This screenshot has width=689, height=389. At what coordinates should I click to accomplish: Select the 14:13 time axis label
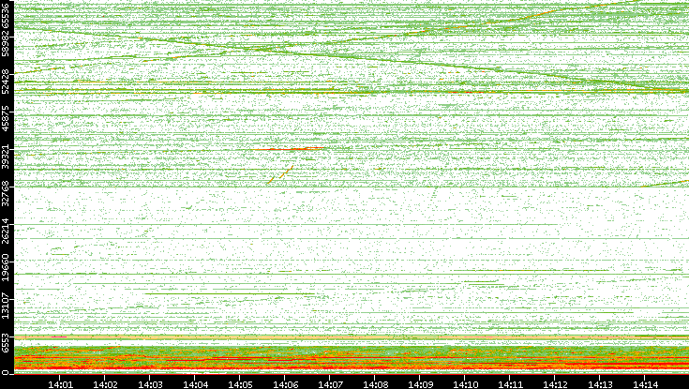coord(600,384)
